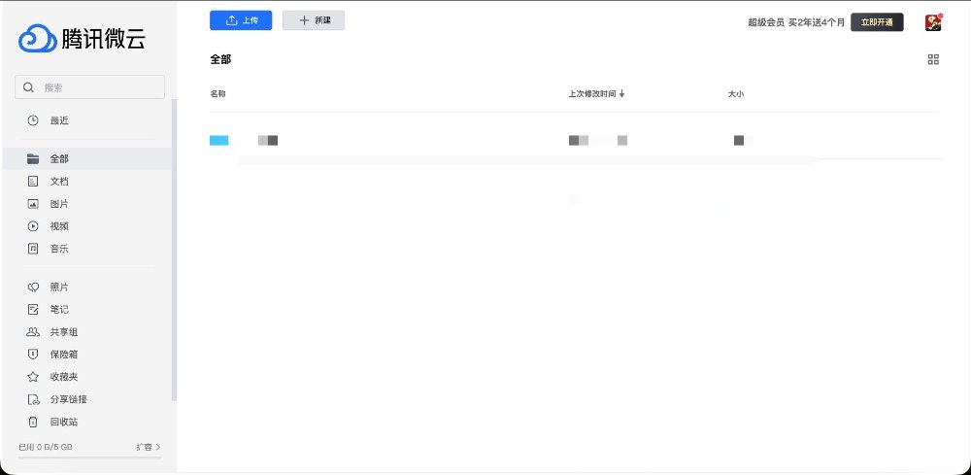971x475 pixels.
Task: Sort by the 上次修改时间 column header
Action: (597, 94)
